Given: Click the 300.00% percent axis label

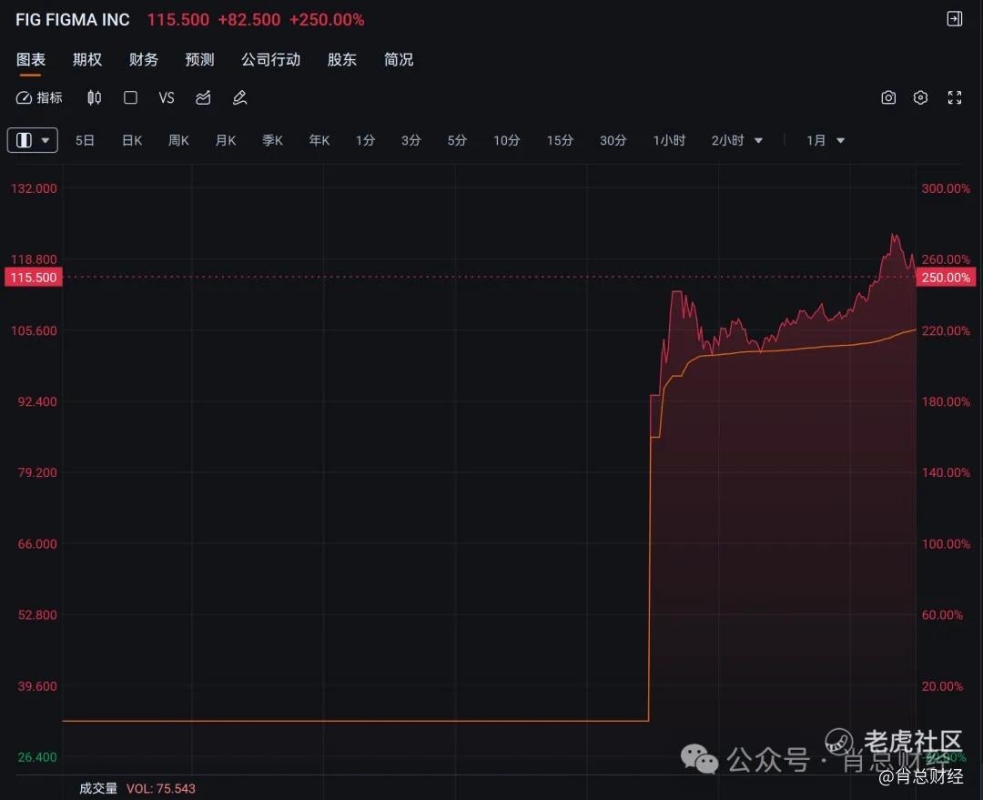Looking at the screenshot, I should pyautogui.click(x=946, y=188).
